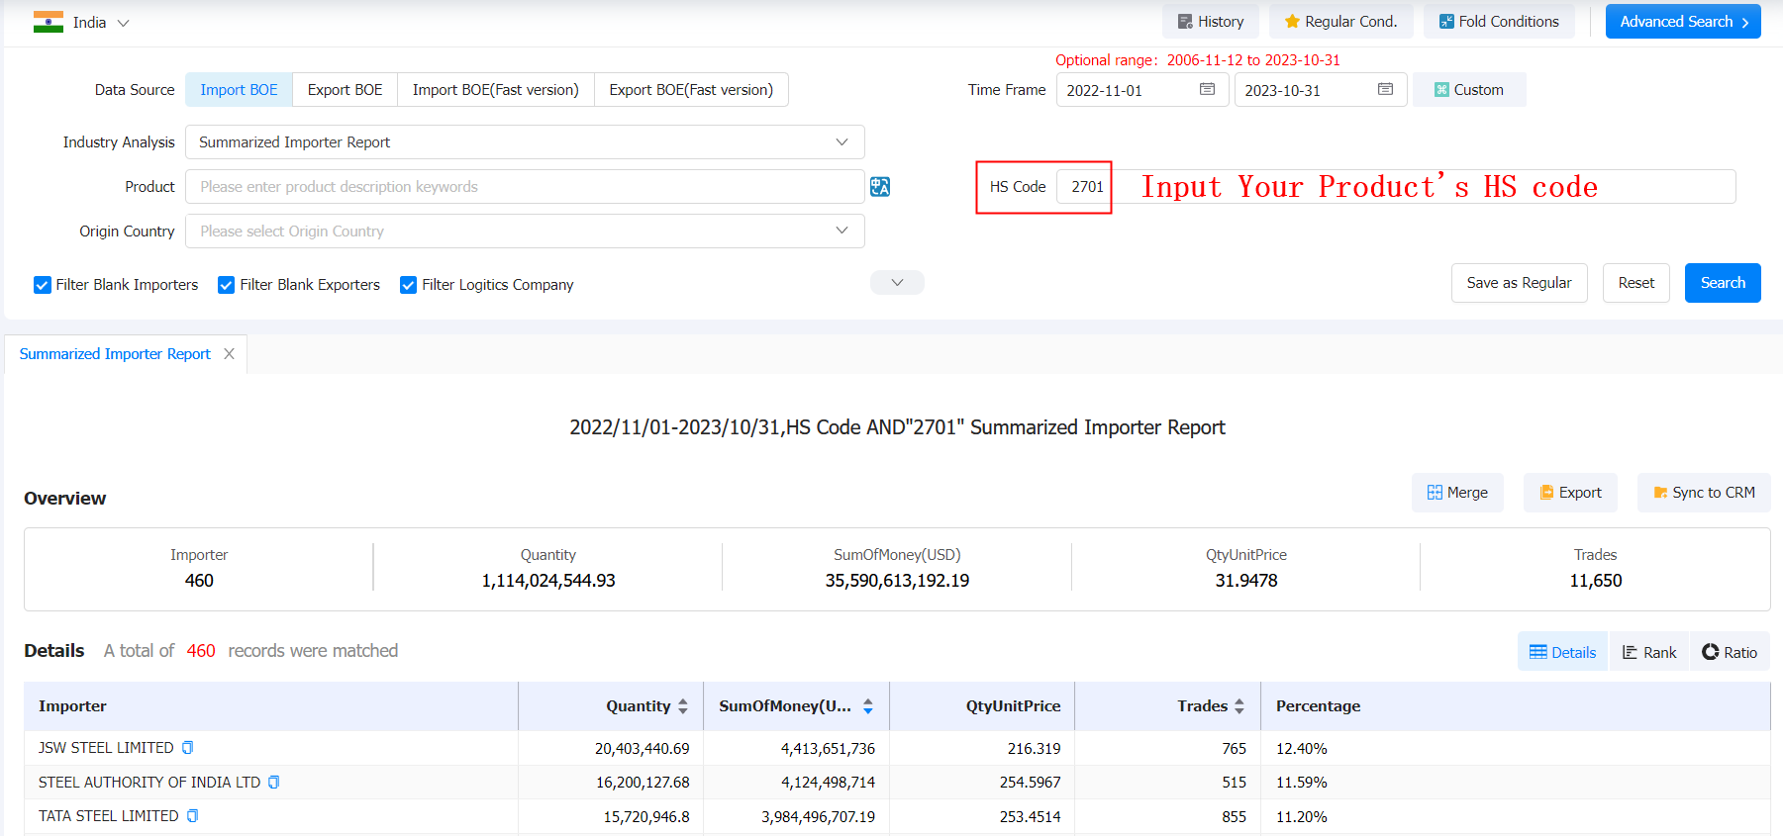Switch to Export BOE(Fast version)
The image size is (1783, 836).
[691, 90]
